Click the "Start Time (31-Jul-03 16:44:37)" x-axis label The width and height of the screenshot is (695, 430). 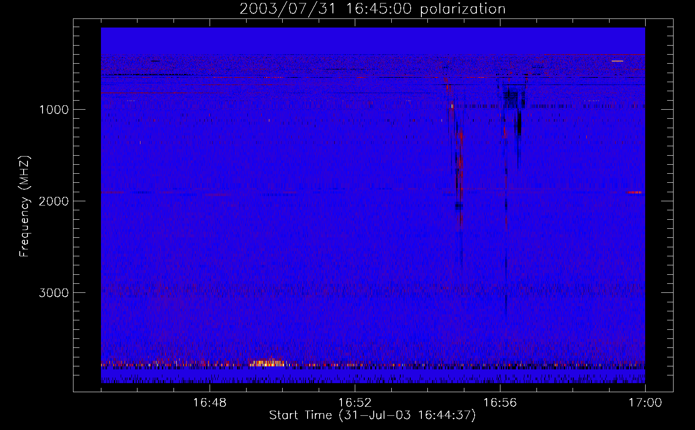click(x=372, y=415)
